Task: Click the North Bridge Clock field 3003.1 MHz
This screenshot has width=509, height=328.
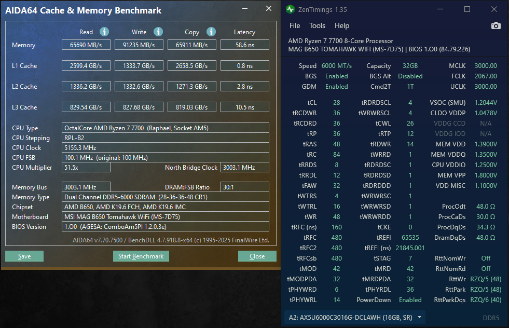Action: 245,168
